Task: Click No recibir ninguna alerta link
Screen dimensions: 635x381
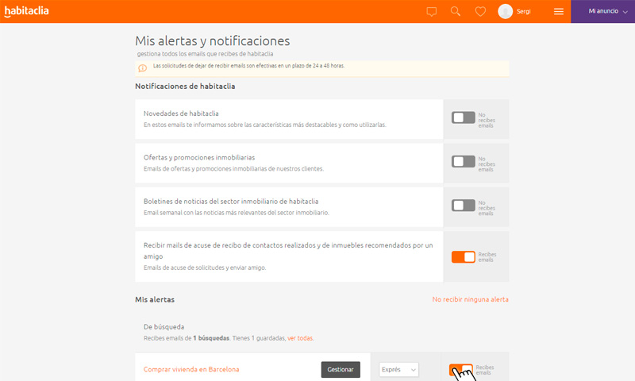Action: tap(470, 299)
